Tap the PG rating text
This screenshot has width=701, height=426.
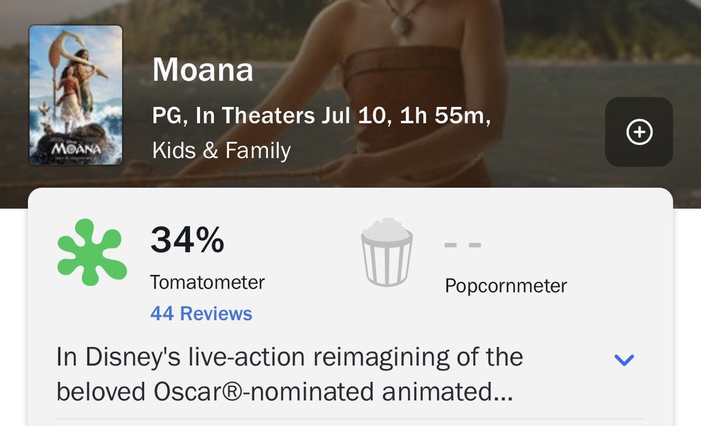coord(167,116)
